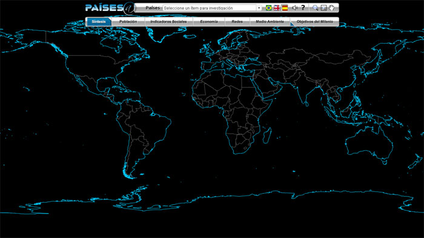Click the Países@ logo
424x238 pixels.
[110, 8]
